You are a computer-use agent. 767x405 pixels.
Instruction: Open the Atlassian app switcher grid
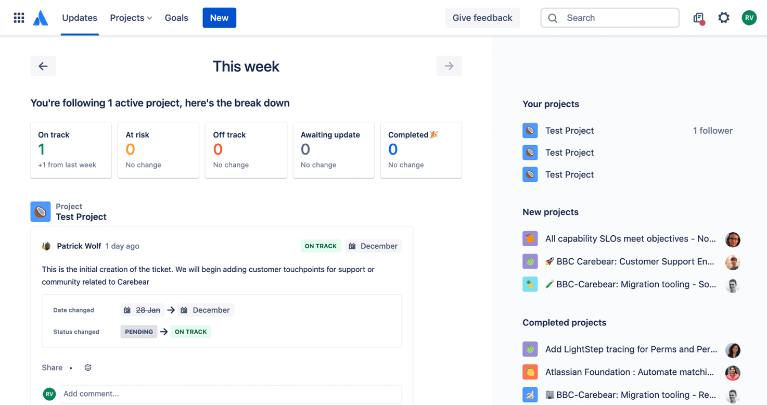point(19,17)
